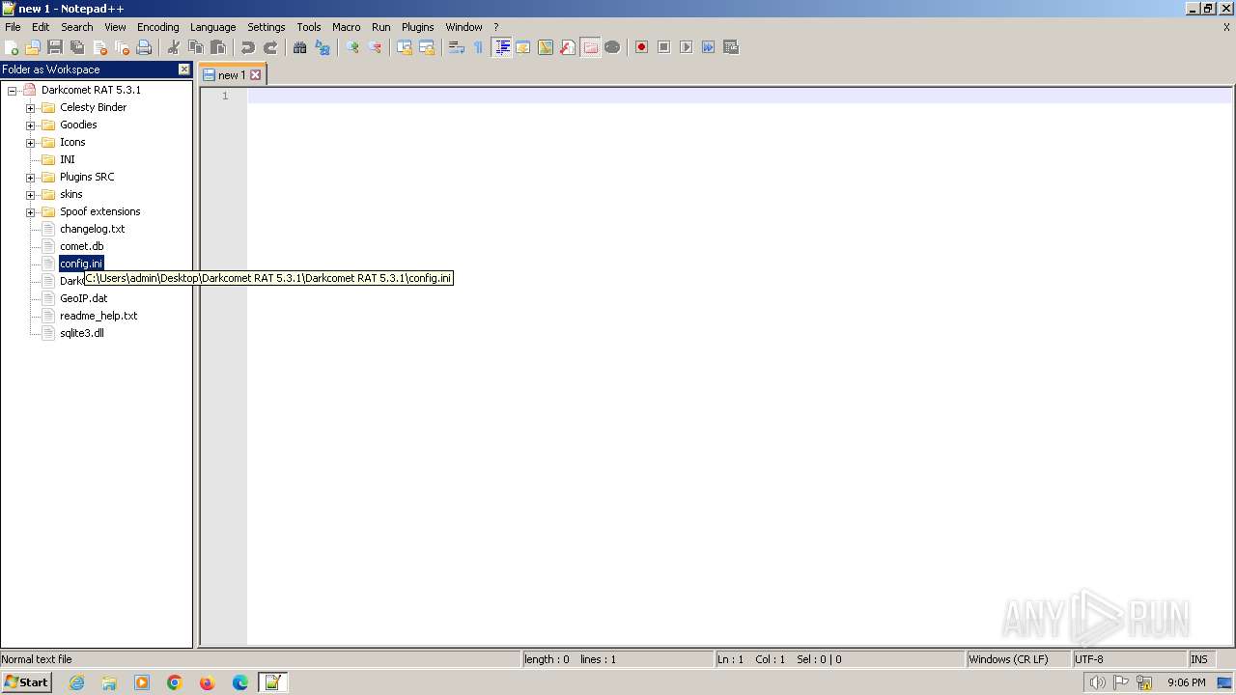This screenshot has height=695, width=1236.
Task: Toggle Show All Characters pilcrow icon
Action: click(x=479, y=47)
